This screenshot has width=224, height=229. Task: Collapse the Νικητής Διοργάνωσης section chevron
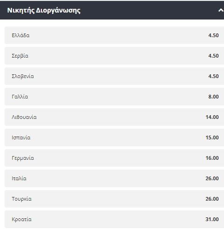[x=221, y=10]
